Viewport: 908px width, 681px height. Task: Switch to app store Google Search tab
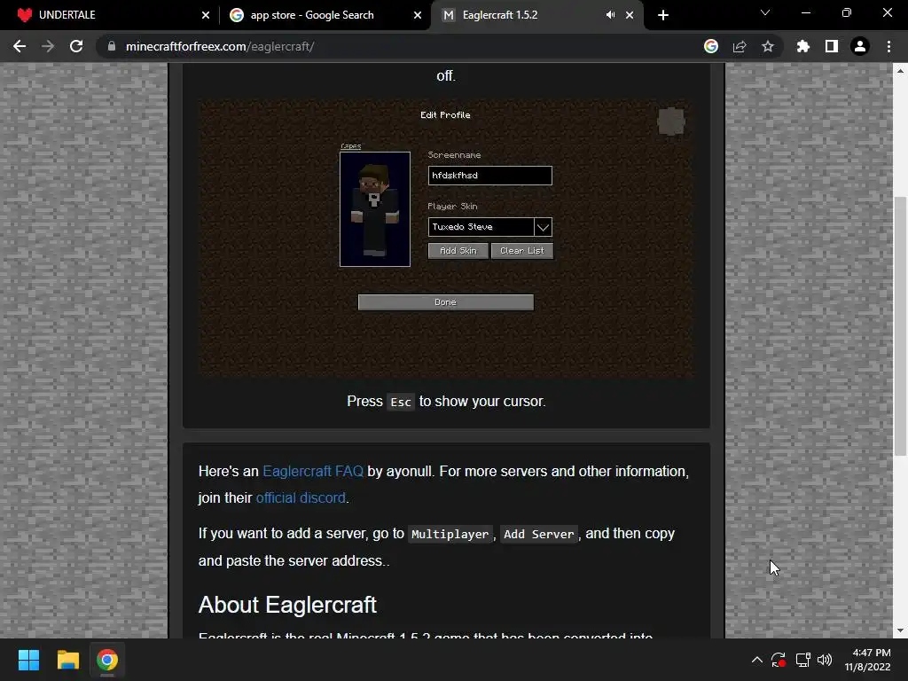click(x=325, y=15)
